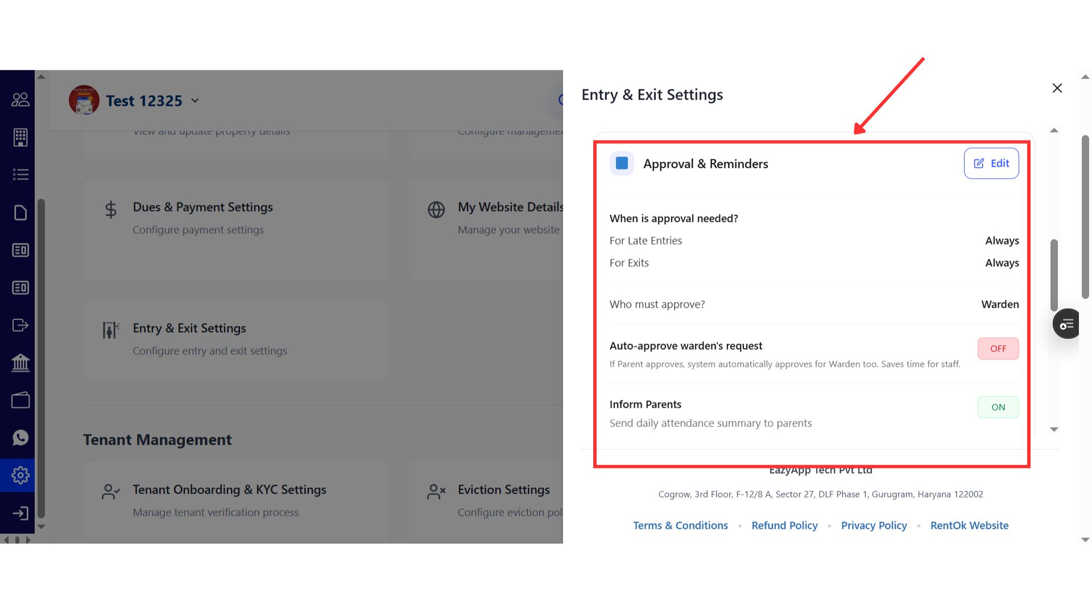Open the tenants people icon in sidebar

pos(20,100)
